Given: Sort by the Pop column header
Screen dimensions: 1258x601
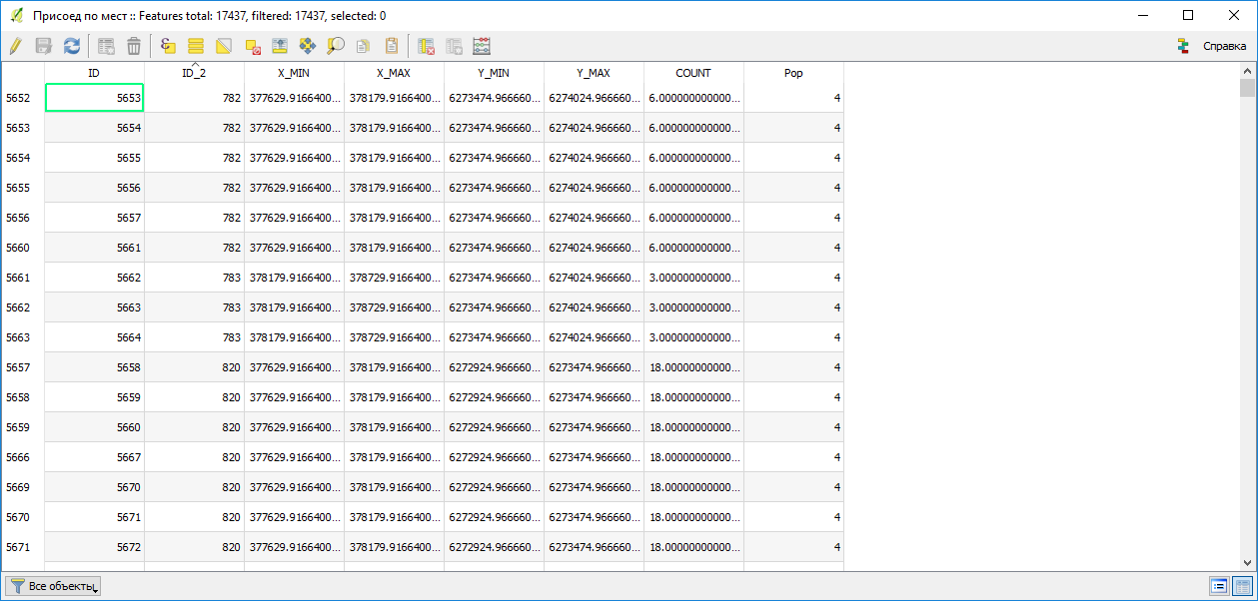Looking at the screenshot, I should coord(793,73).
